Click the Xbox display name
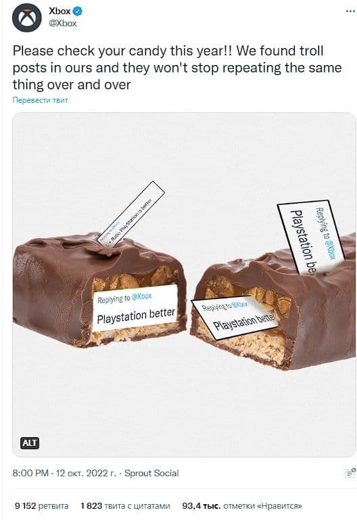Screen dimensions: 357x521 point(59,12)
